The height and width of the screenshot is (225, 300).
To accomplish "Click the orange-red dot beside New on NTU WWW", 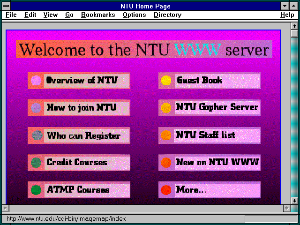I will click(x=166, y=163).
